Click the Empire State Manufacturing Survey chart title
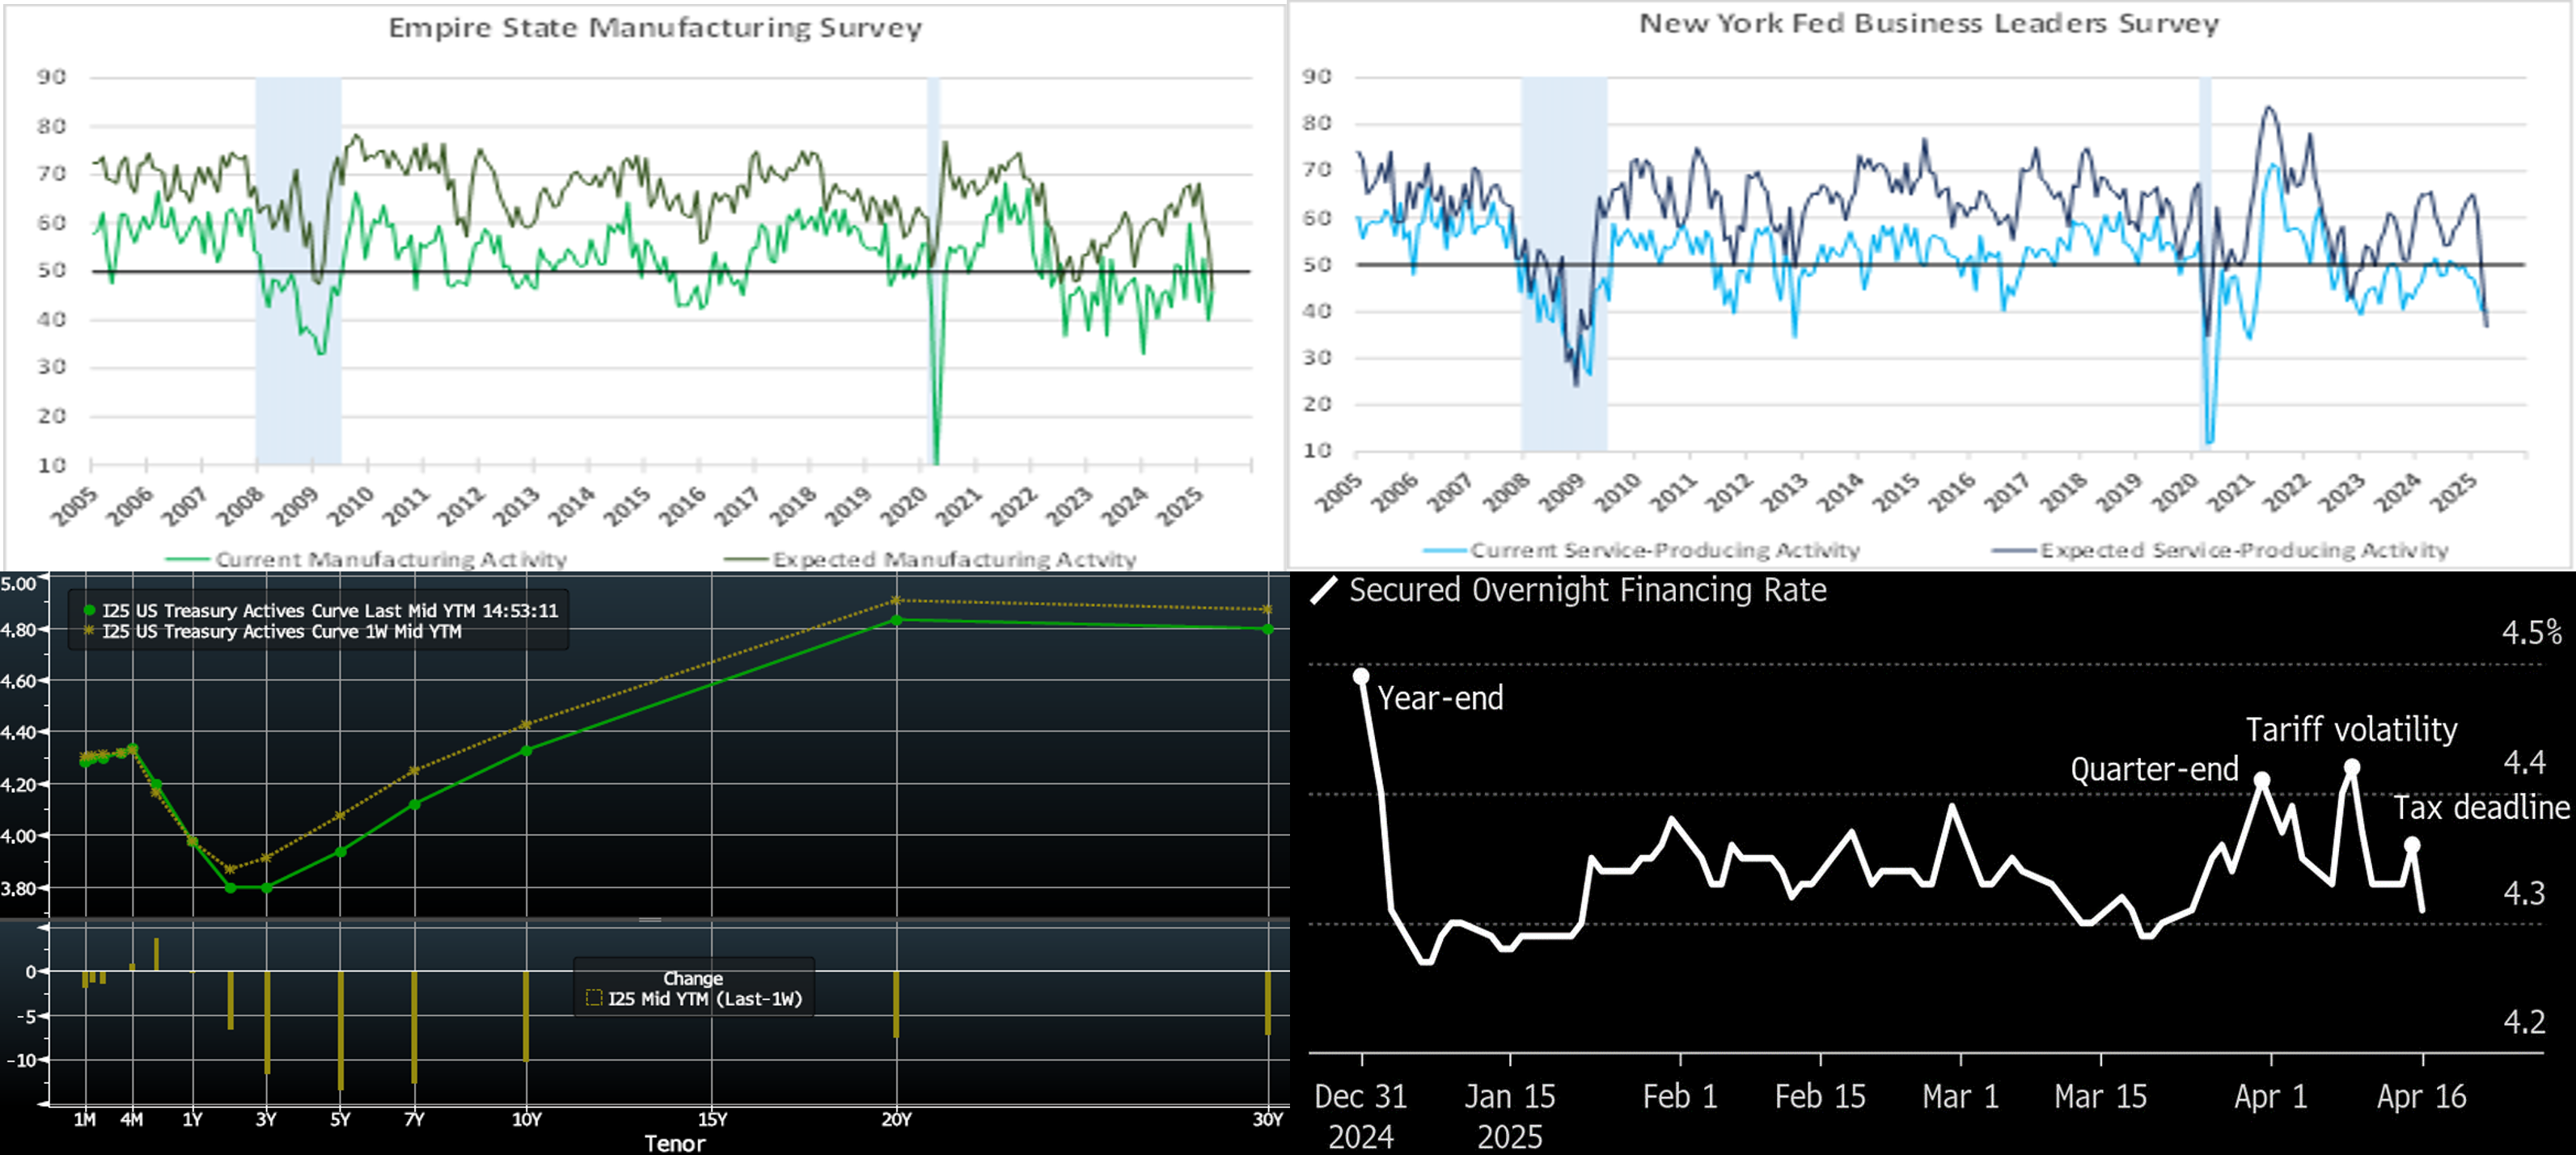This screenshot has height=1155, width=2576. (x=655, y=28)
